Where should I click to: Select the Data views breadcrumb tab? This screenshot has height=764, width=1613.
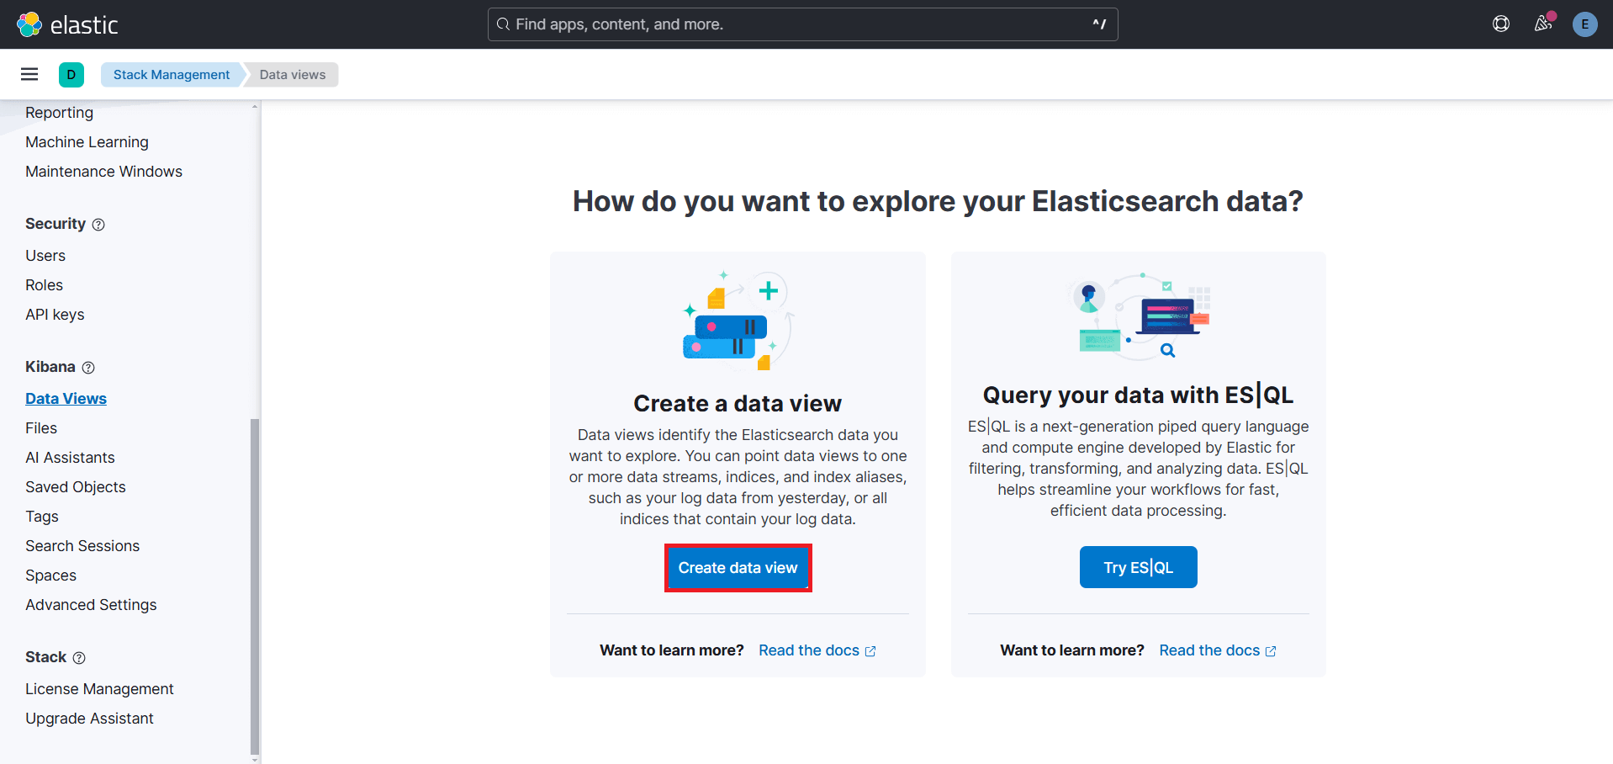[x=291, y=74]
